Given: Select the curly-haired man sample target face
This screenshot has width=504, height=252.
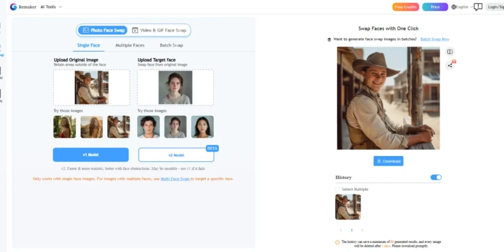Looking at the screenshot, I should point(148,126).
